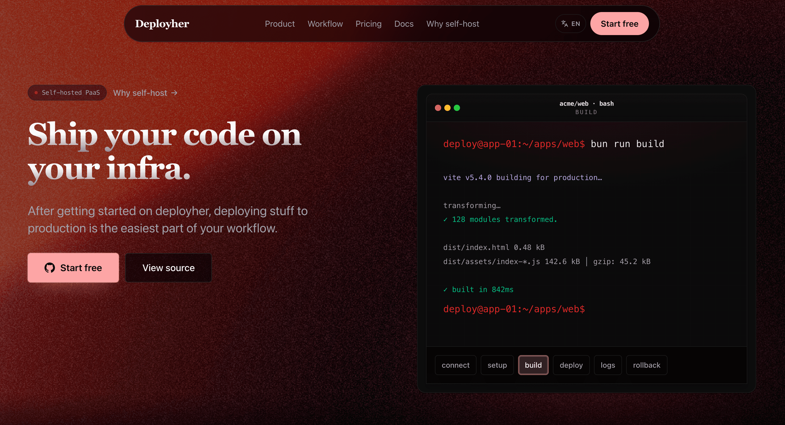Click the 'vite v5.4.0 building for production…' line
Screen dimensions: 785x425
(x=522, y=177)
